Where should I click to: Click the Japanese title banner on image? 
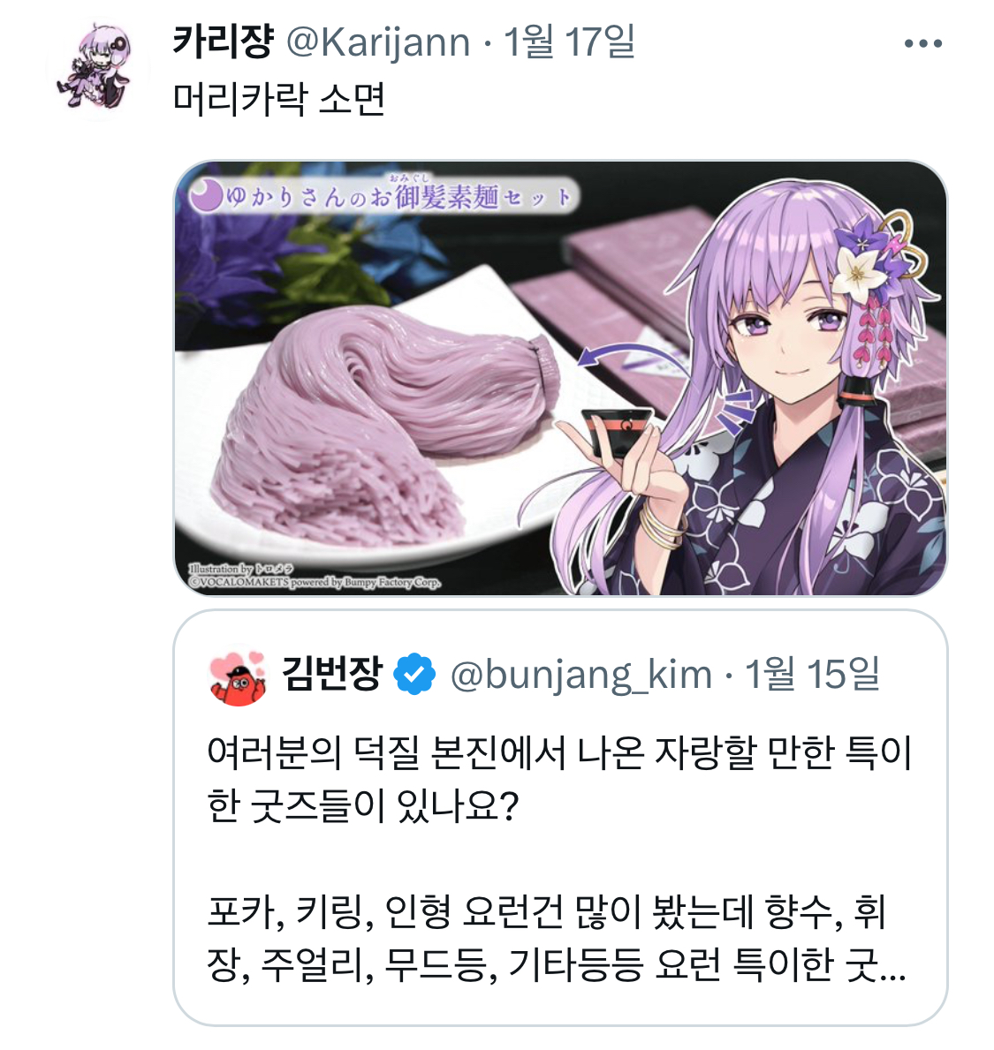click(383, 196)
